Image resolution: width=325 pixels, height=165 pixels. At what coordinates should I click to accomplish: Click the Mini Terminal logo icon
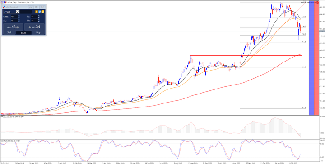(4, 7)
